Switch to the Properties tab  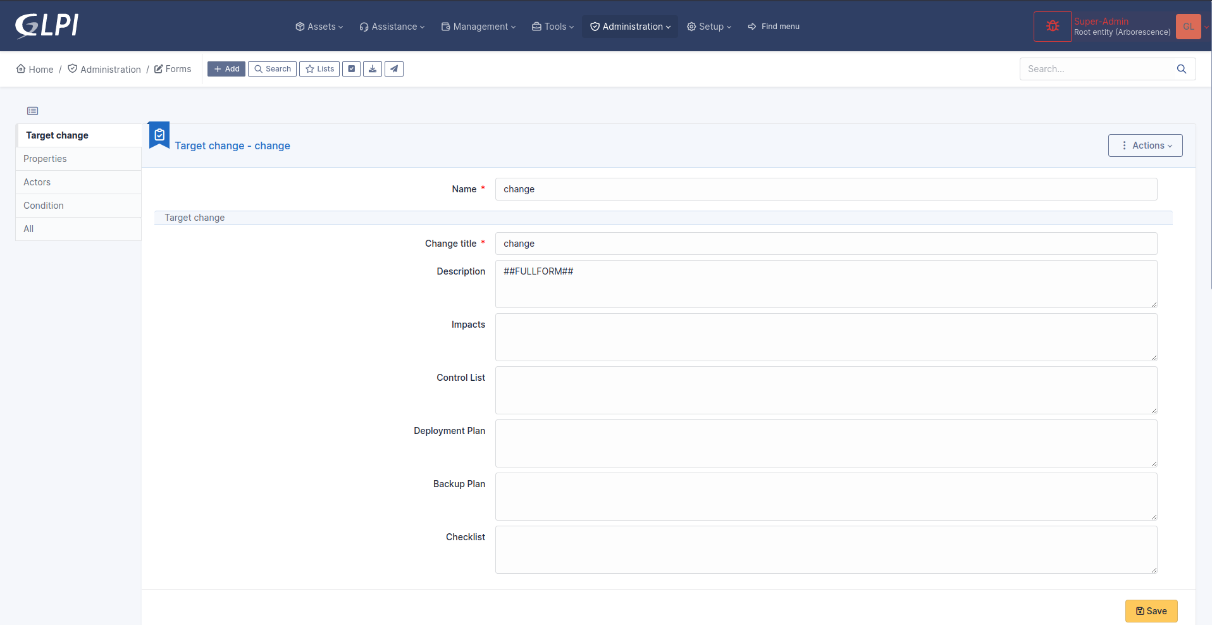tap(45, 158)
